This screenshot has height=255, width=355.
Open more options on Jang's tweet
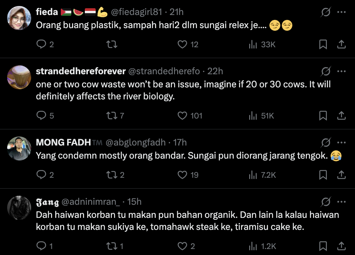[341, 202]
